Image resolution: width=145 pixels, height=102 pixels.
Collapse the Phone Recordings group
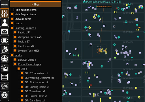pos(29,64)
